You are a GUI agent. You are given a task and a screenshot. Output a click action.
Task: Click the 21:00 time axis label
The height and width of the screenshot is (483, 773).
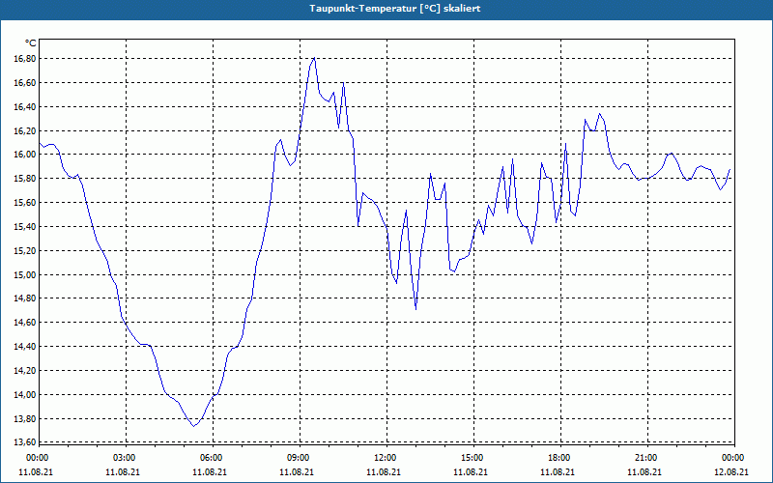(645, 458)
